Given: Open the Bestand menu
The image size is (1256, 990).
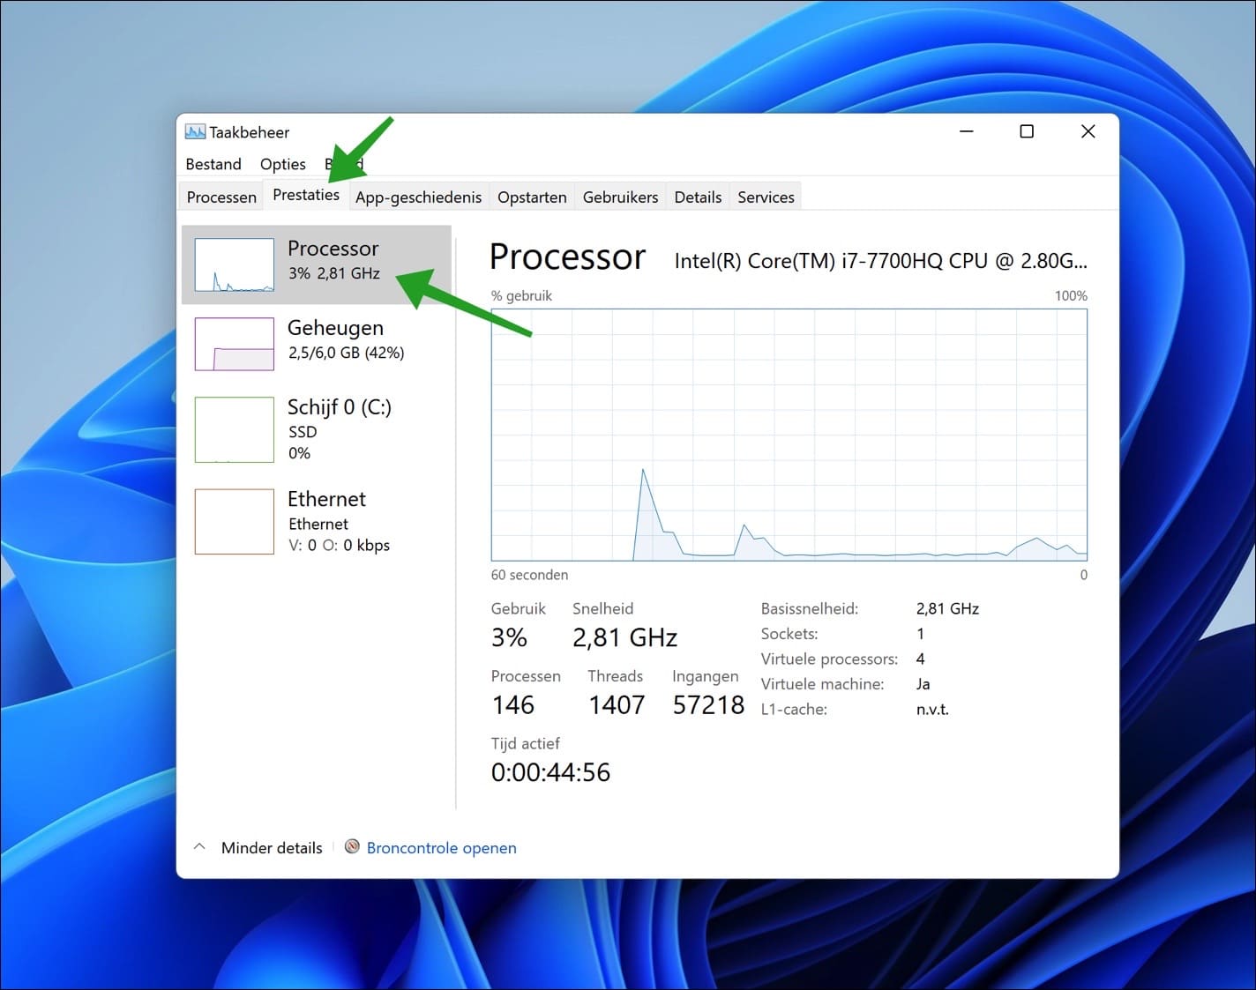Looking at the screenshot, I should coord(213,164).
